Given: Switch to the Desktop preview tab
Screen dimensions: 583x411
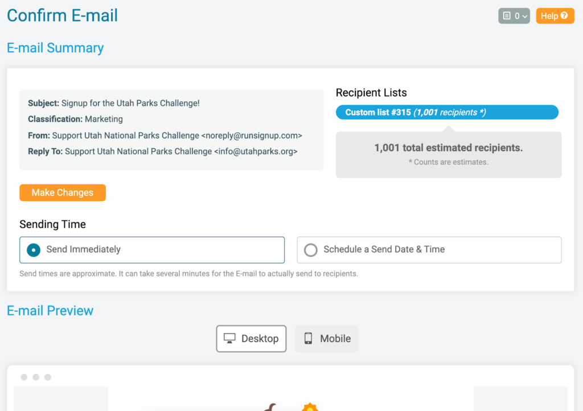Looking at the screenshot, I should point(251,339).
